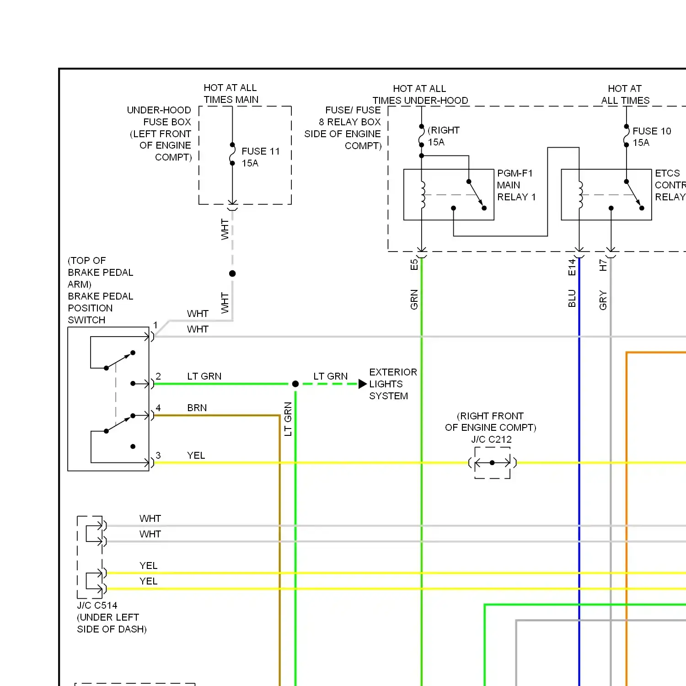
Task: Click the 'BLU' wire color label
Action: pyautogui.click(x=572, y=299)
